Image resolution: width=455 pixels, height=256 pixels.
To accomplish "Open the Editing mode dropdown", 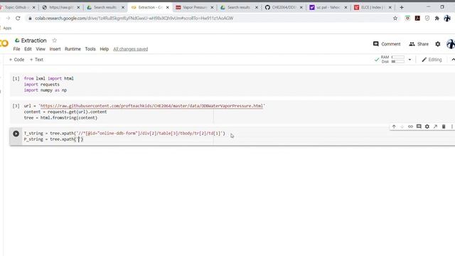I will [432, 60].
